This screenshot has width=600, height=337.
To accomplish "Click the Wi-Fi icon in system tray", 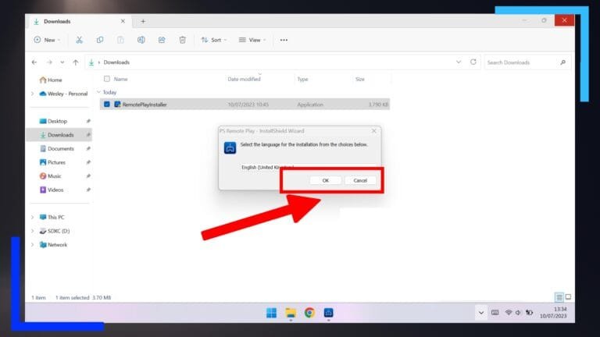I will coord(508,313).
